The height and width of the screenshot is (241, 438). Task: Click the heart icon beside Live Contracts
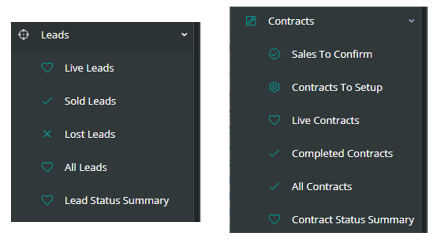coord(274,120)
